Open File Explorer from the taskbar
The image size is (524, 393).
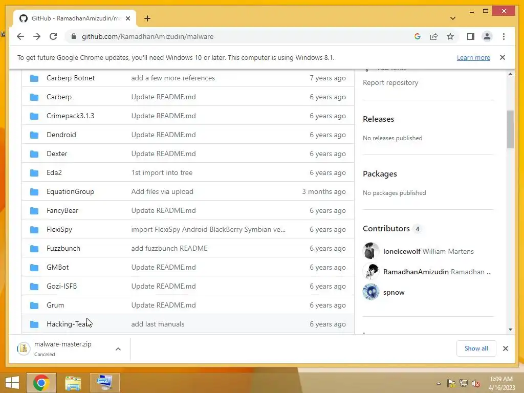pos(73,383)
